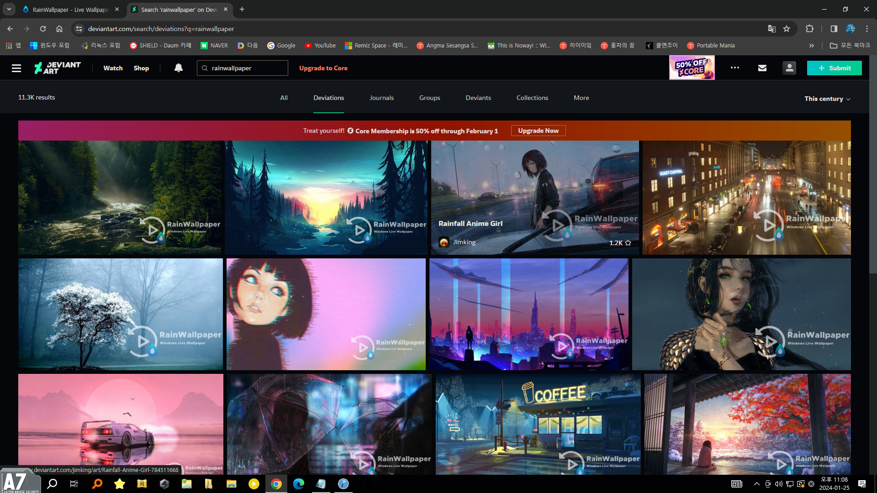
Task: Click the taskbar clock showing 2024-01-25
Action: [x=834, y=484]
